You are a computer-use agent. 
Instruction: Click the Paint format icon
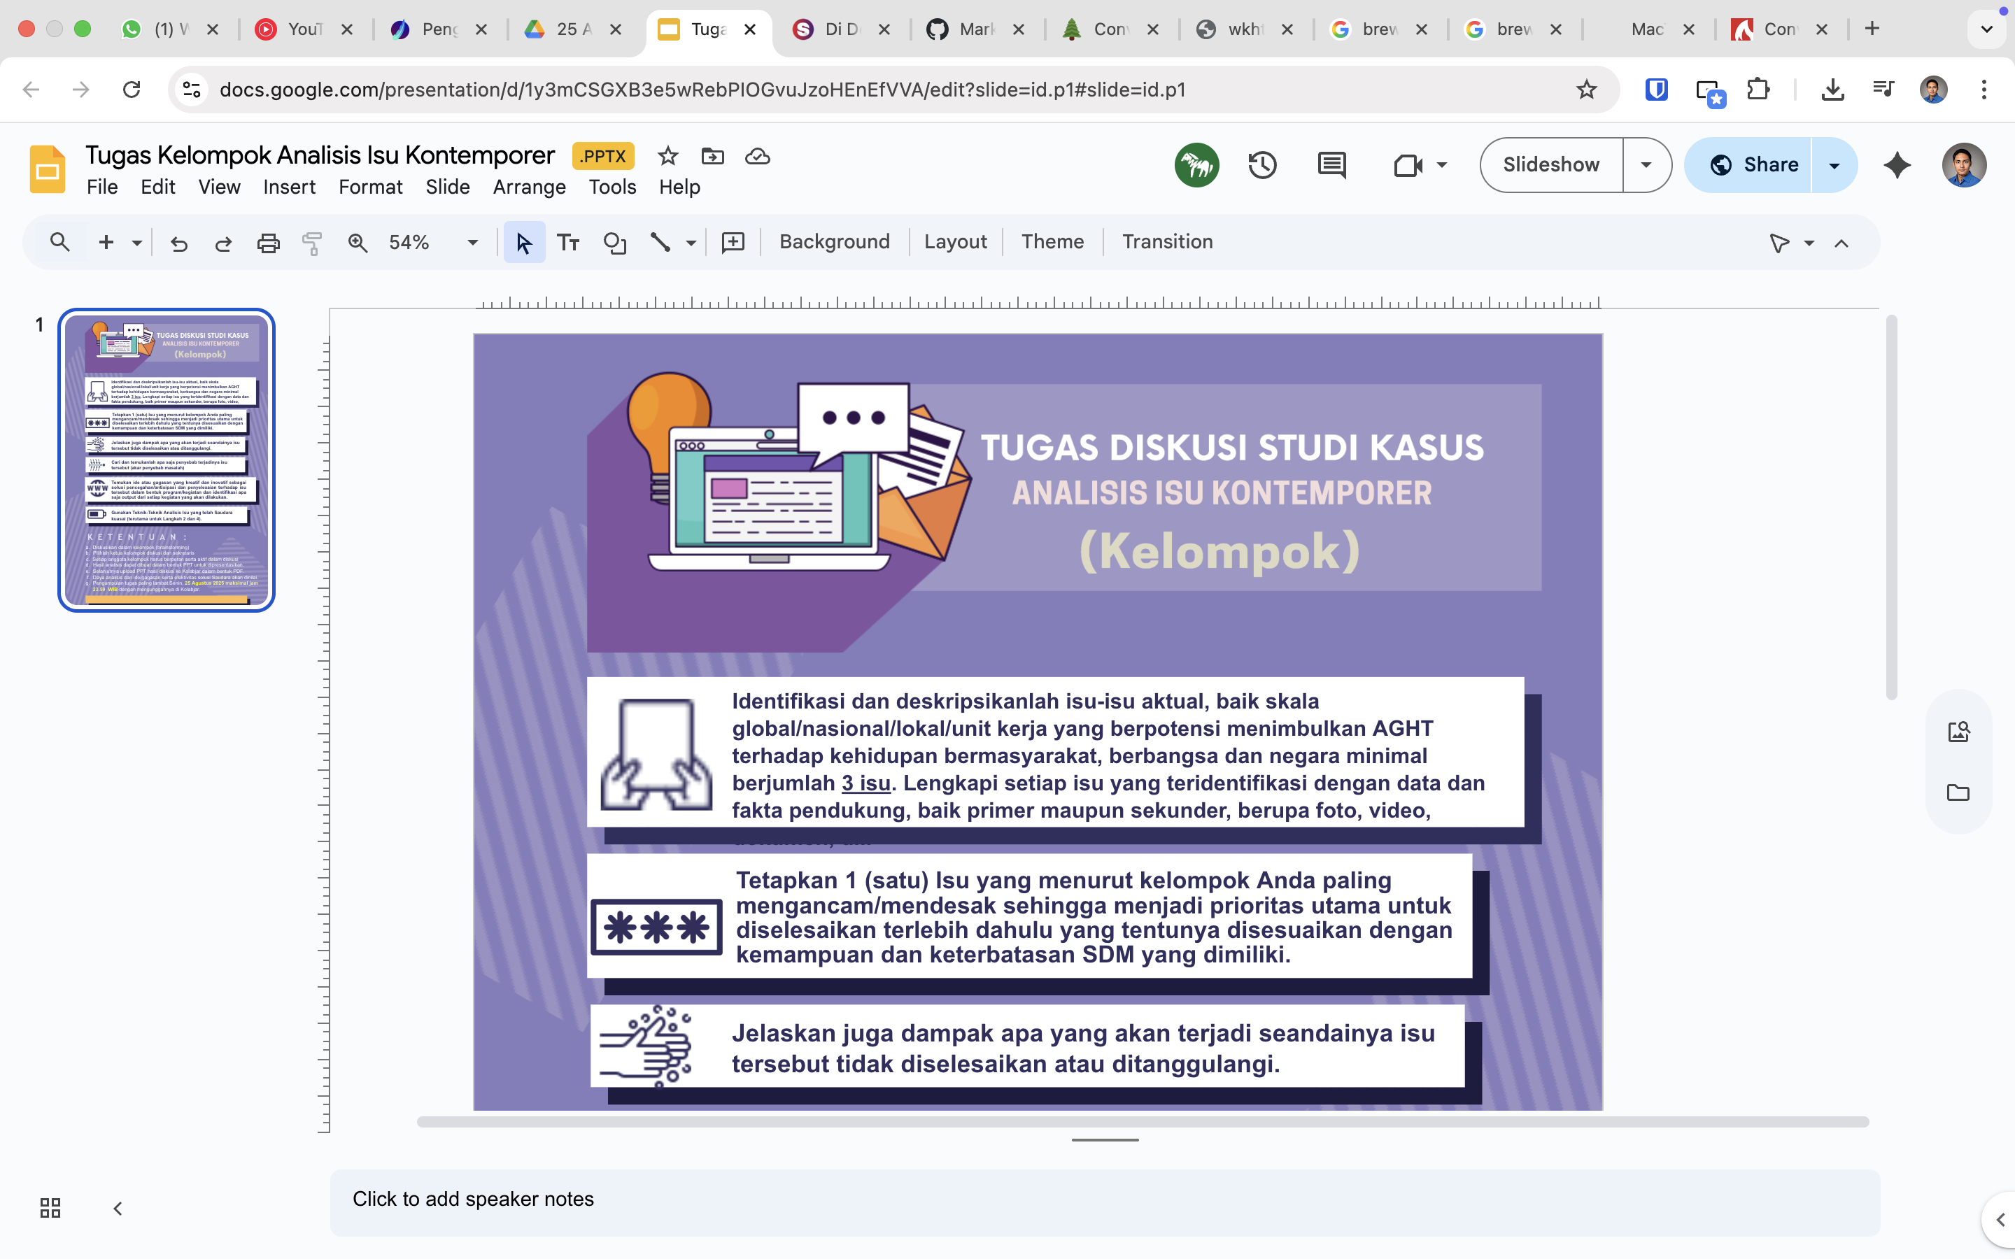pyautogui.click(x=312, y=242)
